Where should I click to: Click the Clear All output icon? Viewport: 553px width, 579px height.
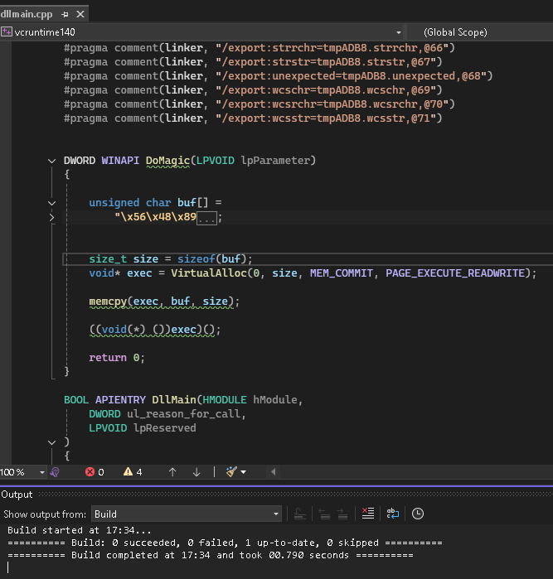pos(368,514)
